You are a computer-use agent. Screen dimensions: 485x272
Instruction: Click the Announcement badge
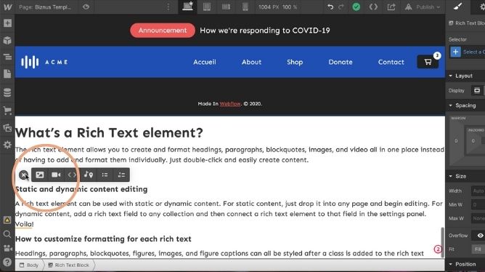pos(163,31)
